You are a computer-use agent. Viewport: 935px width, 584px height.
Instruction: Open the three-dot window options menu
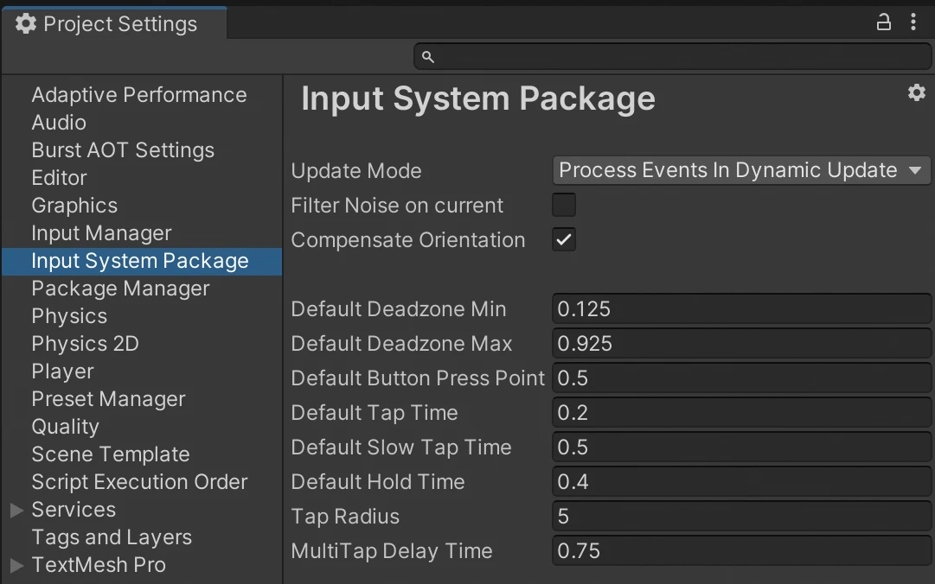[913, 23]
